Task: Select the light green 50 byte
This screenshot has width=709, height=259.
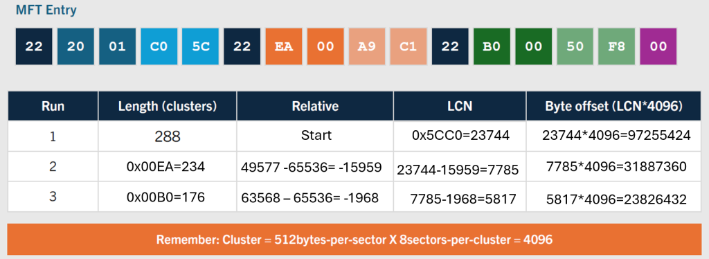Action: pyautogui.click(x=575, y=46)
